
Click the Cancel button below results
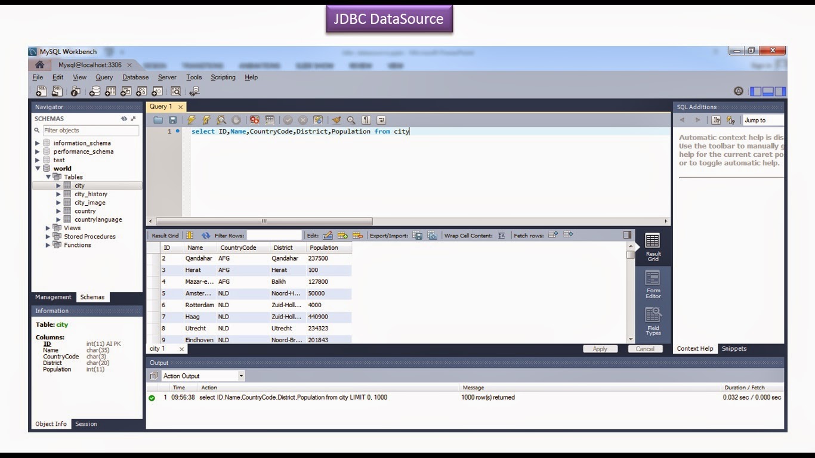click(x=645, y=348)
